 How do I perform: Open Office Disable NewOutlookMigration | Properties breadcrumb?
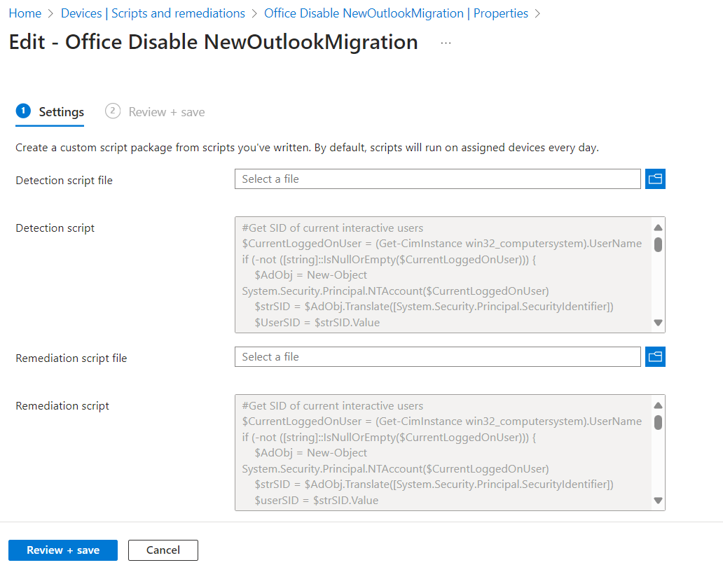tap(396, 13)
